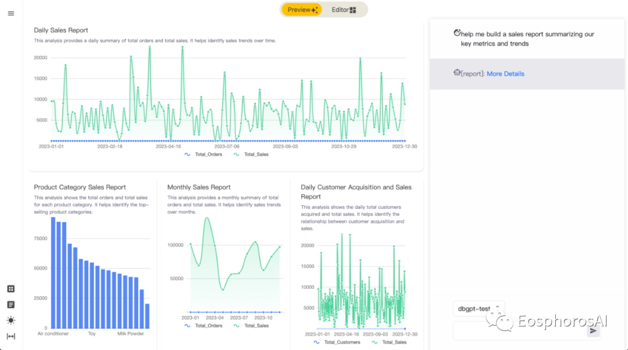This screenshot has width=628, height=350.
Task: Open the hamburger menu
Action: (x=11, y=13)
